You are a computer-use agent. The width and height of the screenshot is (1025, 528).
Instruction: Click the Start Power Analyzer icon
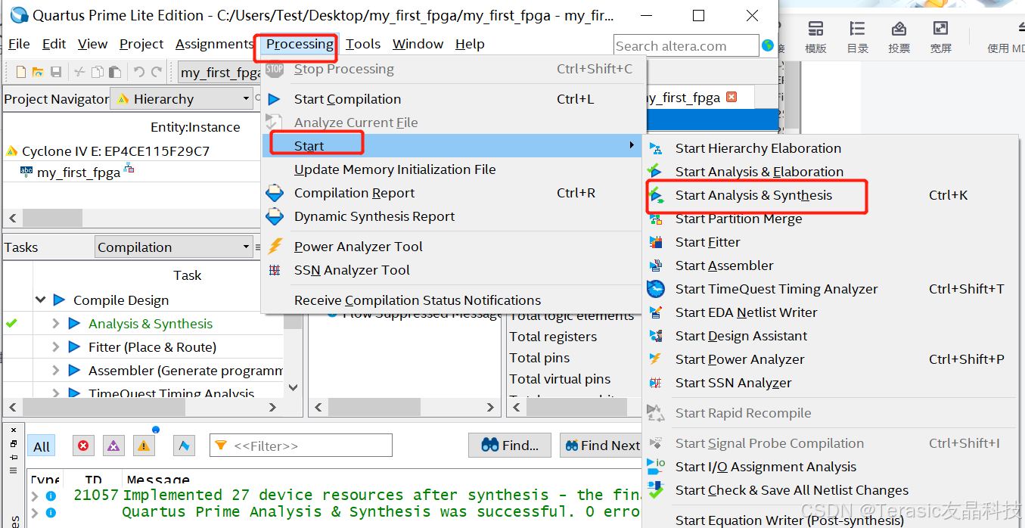(656, 359)
